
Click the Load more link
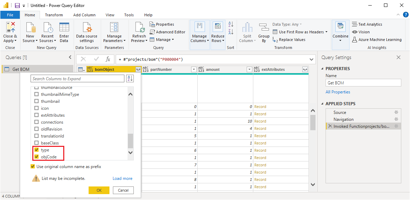(x=122, y=178)
